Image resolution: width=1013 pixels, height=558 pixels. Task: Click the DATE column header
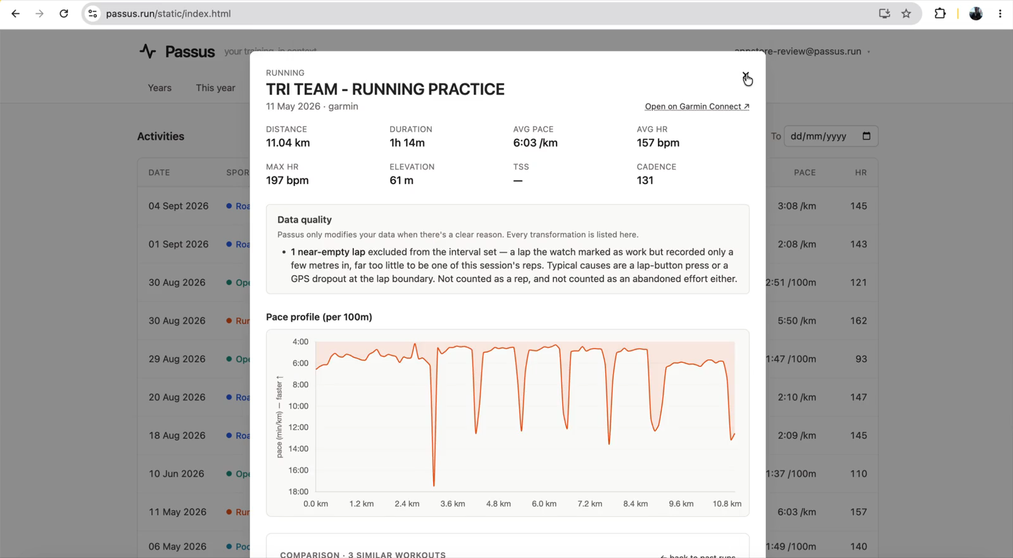(159, 173)
